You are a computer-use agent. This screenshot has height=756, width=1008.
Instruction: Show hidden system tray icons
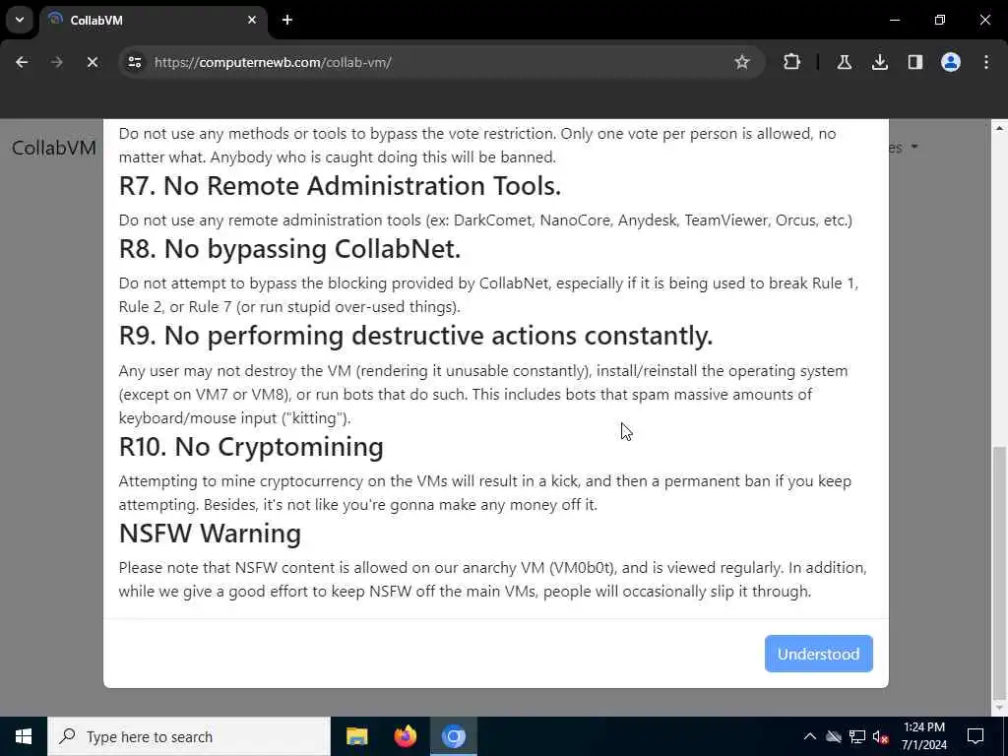(x=810, y=736)
